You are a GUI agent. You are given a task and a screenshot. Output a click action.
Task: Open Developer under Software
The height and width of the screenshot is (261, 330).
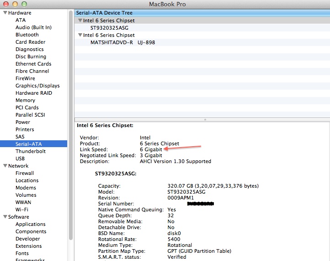(x=28, y=239)
